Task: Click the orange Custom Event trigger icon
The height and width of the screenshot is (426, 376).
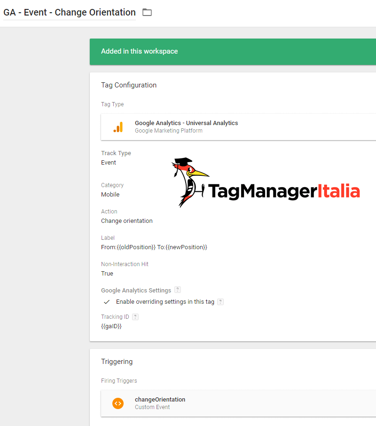Action: (118, 403)
